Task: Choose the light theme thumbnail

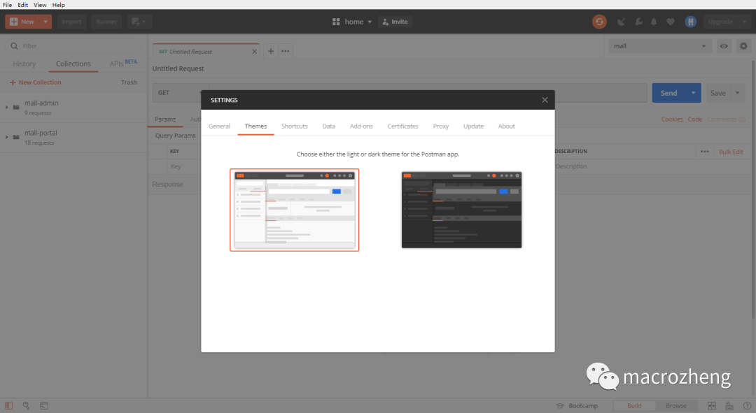Action: pyautogui.click(x=295, y=210)
